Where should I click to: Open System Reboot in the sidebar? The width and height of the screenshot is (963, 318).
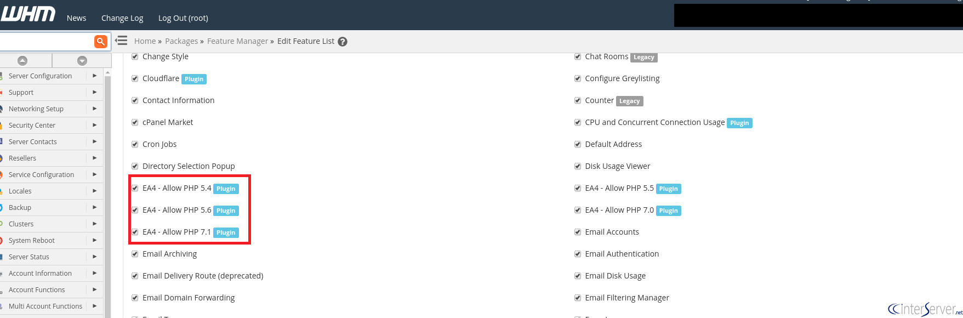click(32, 240)
